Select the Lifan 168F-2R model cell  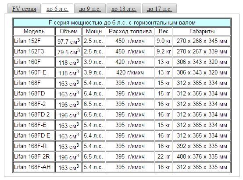[34, 157]
